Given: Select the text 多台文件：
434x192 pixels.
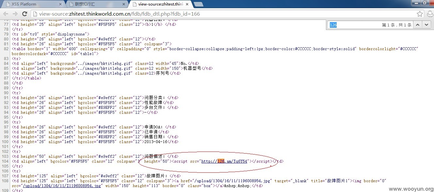Looking at the screenshot, I should pyautogui.click(x=156, y=108).
